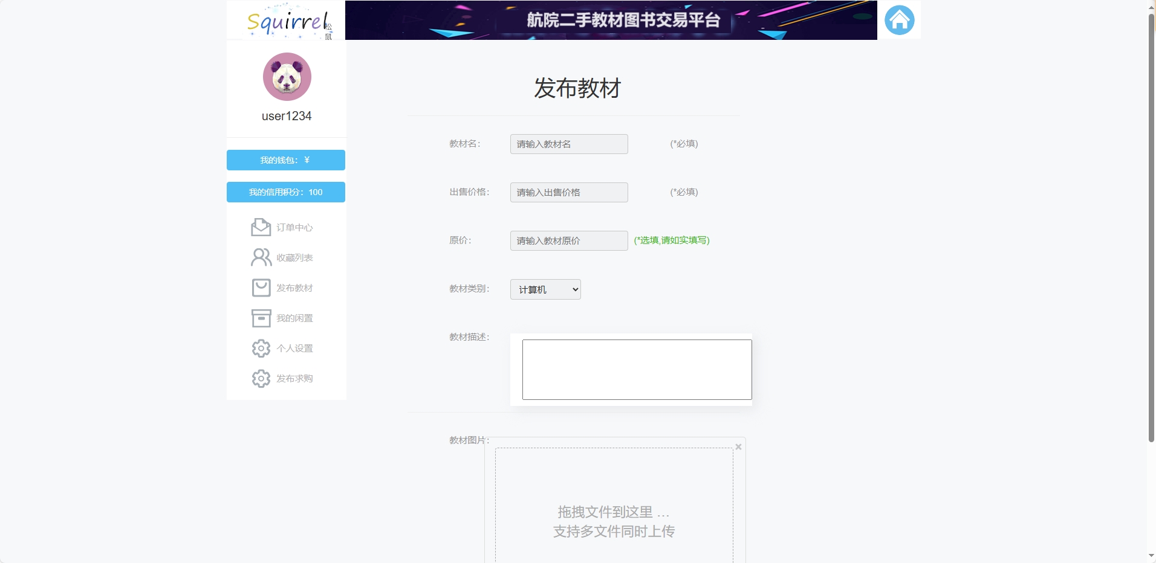Select the 个人设置 sidebar menu entry
This screenshot has width=1156, height=563.
coord(294,348)
